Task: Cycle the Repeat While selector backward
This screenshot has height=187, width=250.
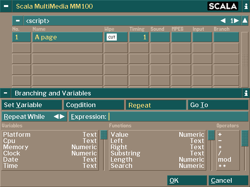Action: (56, 116)
